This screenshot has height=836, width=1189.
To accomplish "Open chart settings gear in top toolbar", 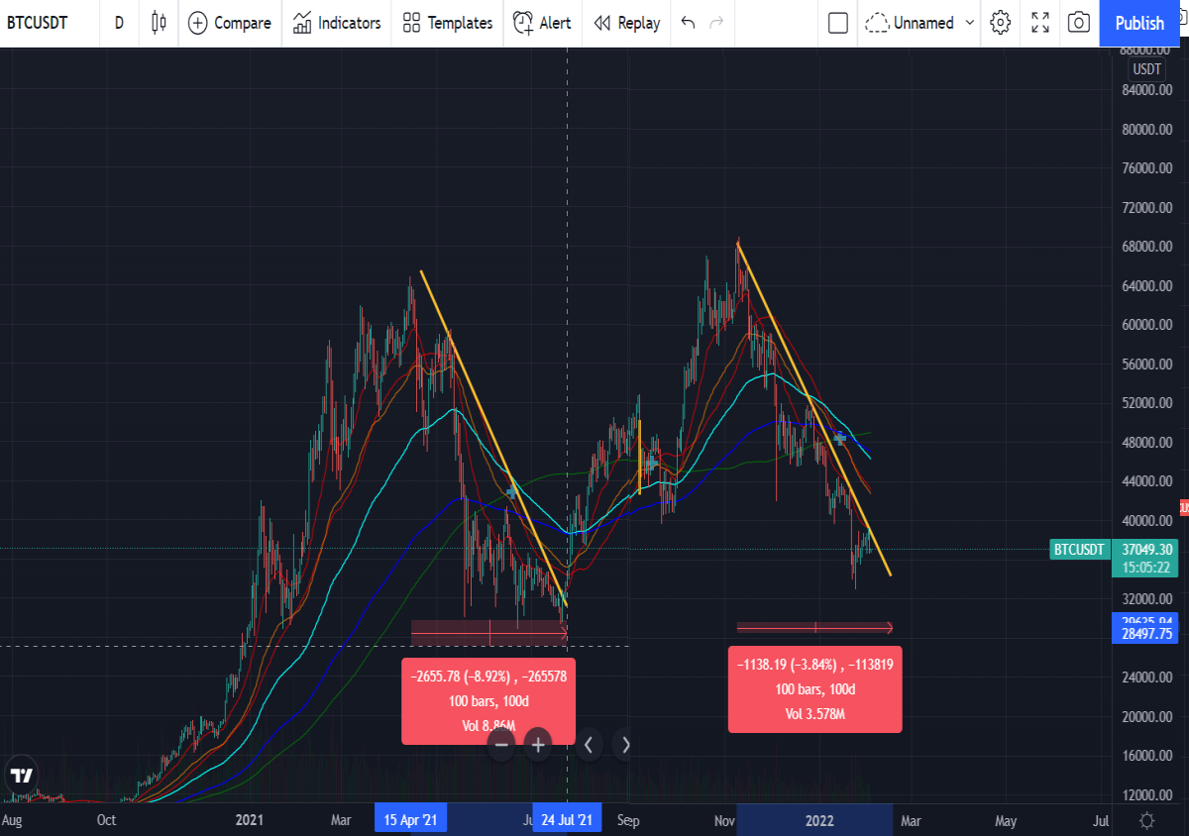I will (x=1001, y=22).
